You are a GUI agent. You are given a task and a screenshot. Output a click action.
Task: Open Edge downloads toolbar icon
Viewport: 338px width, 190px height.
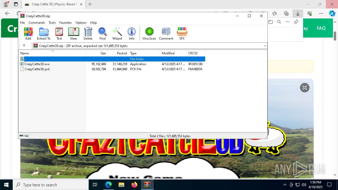298,13
